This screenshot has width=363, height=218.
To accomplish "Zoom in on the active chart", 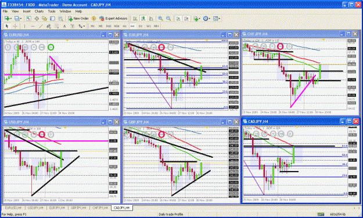I will coord(160,19).
